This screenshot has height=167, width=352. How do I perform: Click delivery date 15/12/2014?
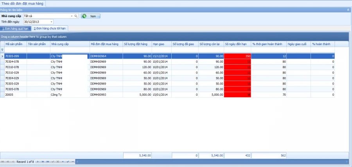(x=162, y=56)
